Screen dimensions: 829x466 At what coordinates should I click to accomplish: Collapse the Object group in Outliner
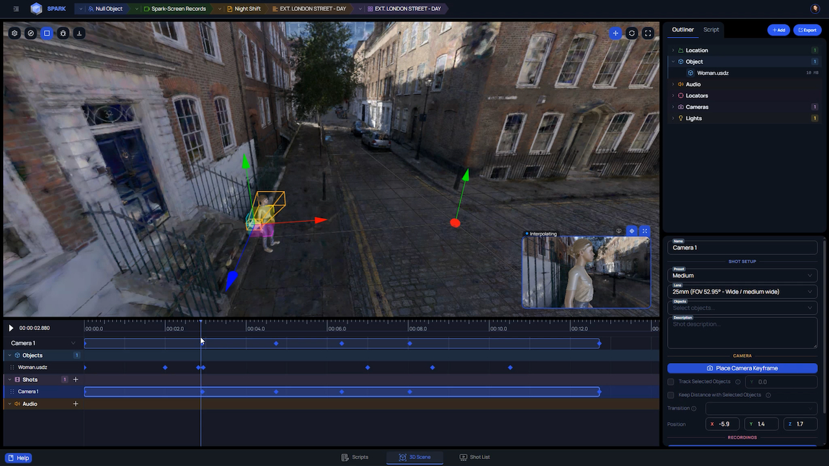tap(673, 62)
